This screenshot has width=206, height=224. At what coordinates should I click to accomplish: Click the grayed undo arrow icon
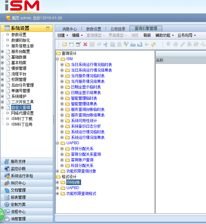point(99,44)
